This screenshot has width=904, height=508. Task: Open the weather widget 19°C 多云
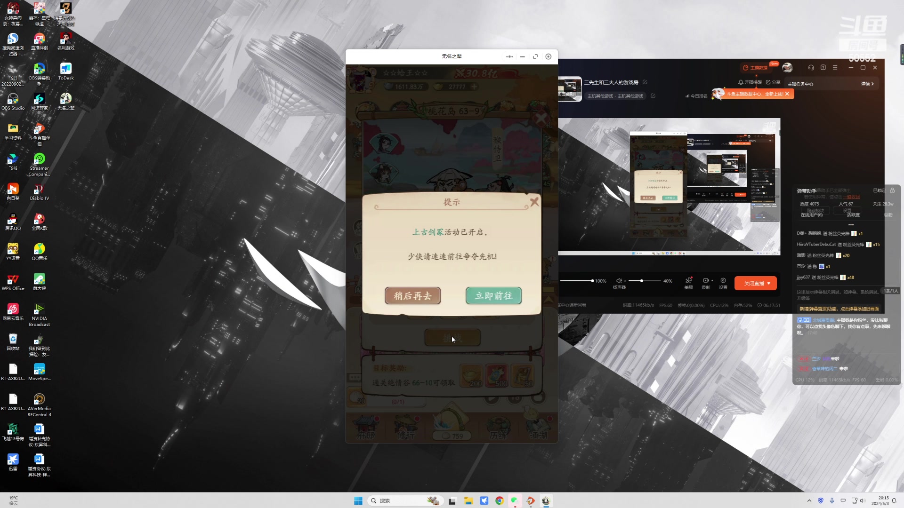point(14,500)
